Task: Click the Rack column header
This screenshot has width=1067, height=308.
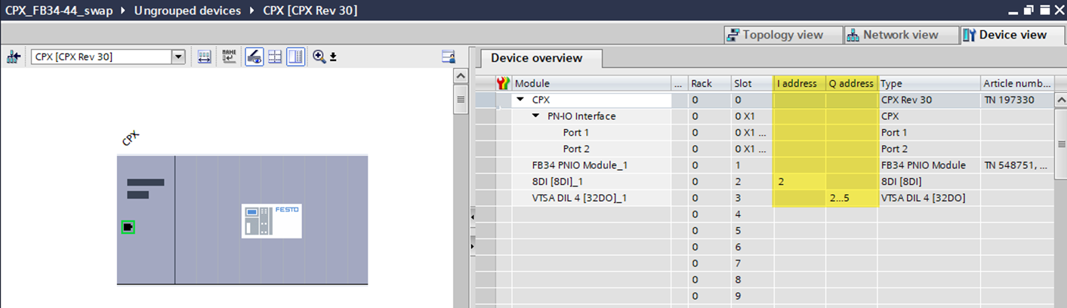Action: pyautogui.click(x=709, y=84)
